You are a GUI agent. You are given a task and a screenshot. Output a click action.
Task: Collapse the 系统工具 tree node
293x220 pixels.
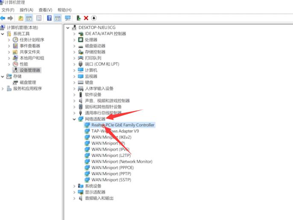click(x=3, y=34)
